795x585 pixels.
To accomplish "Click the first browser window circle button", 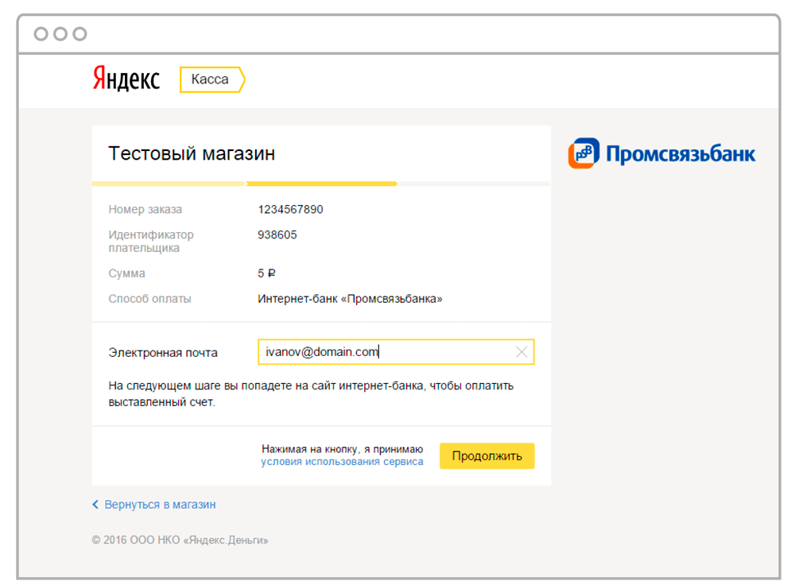I will click(41, 34).
